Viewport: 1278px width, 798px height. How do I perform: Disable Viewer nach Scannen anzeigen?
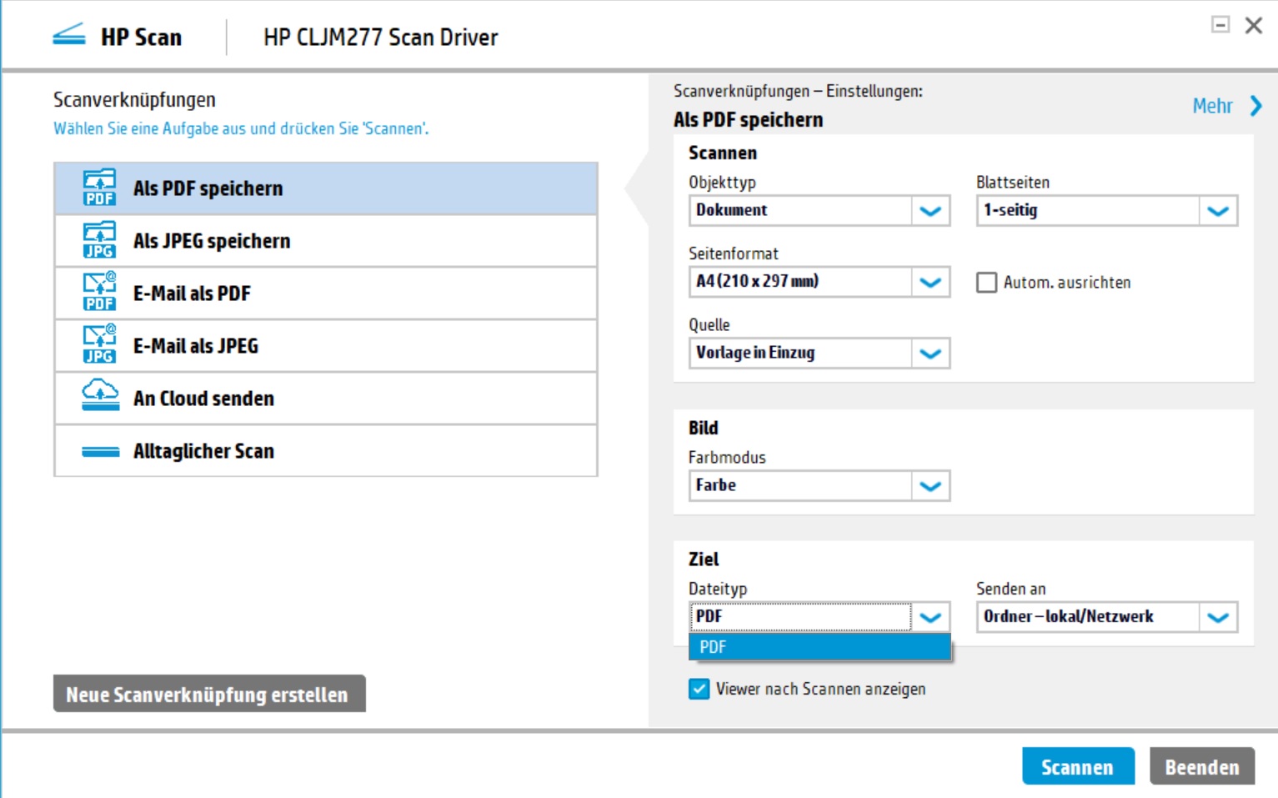point(699,689)
